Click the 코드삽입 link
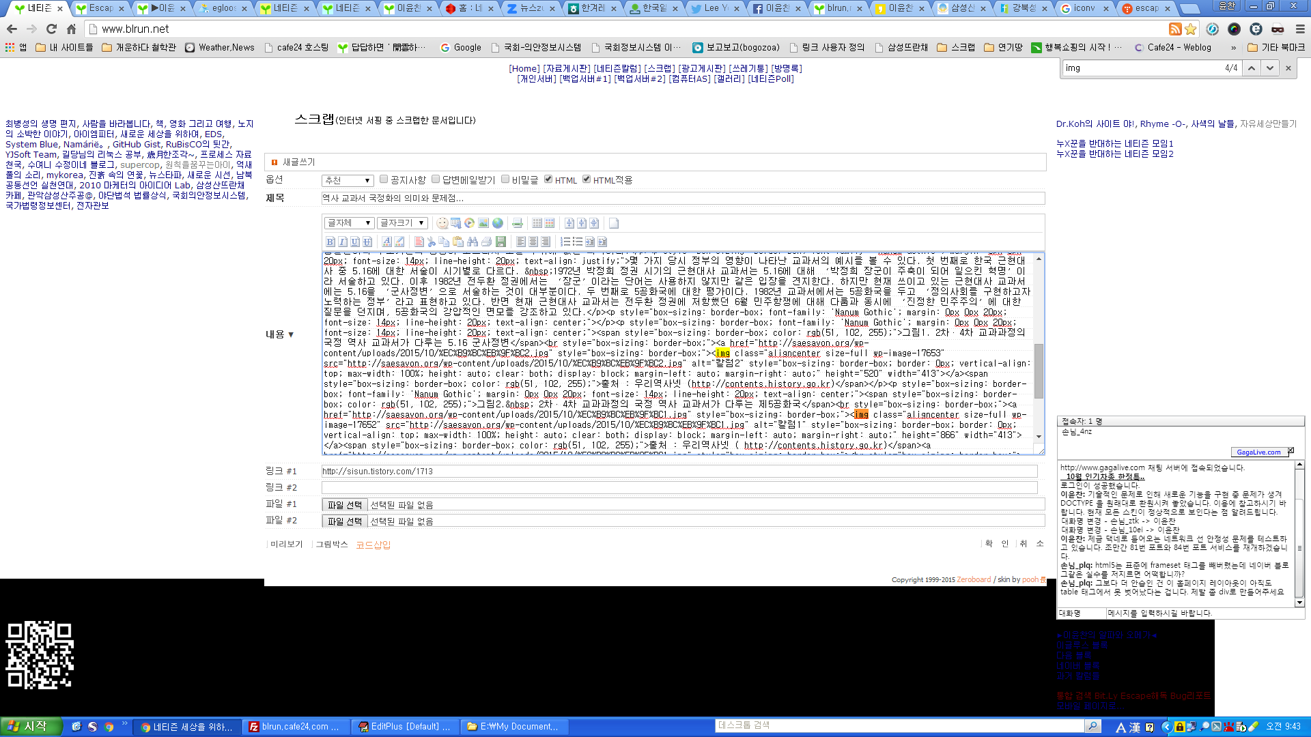Viewport: 1311px width, 737px height. tap(373, 545)
